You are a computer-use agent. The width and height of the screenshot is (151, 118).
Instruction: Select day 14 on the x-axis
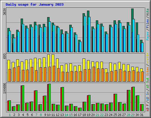[x=66, y=115]
